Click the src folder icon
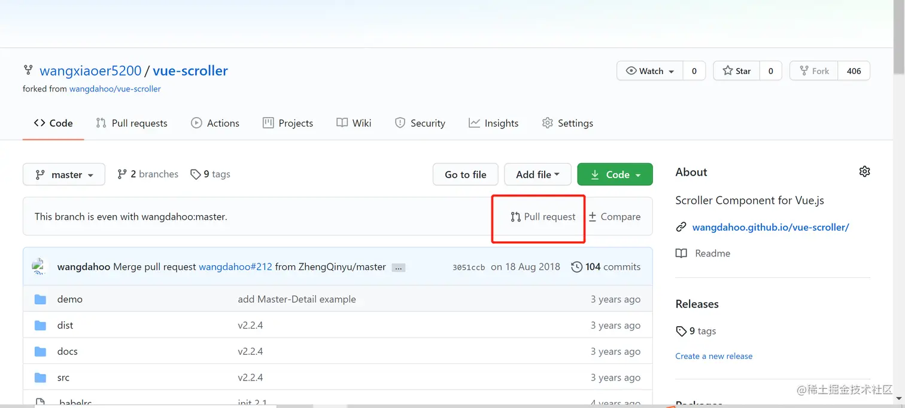 click(x=40, y=378)
